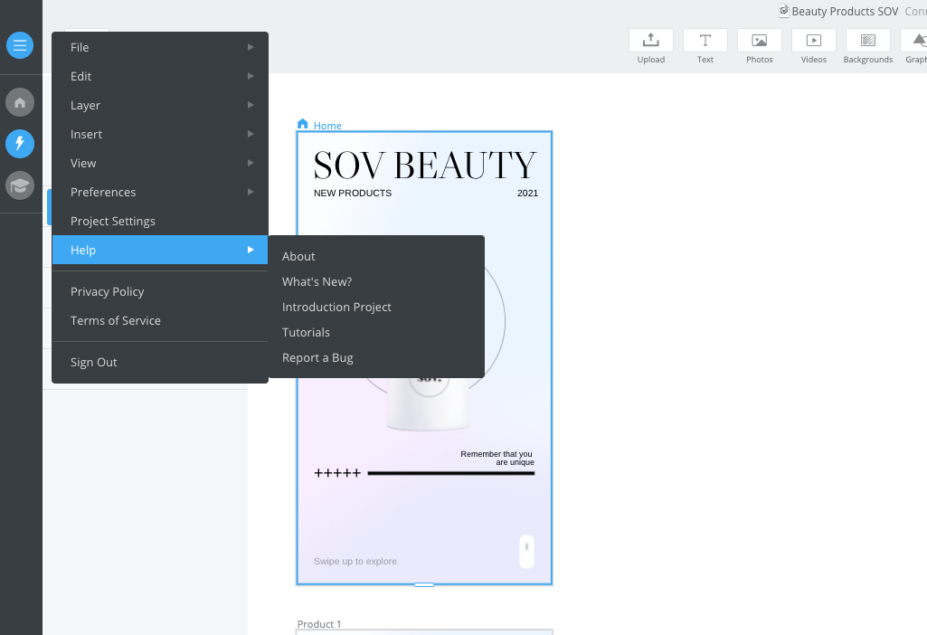Select the black horizontal bar shape
The height and width of the screenshot is (635, 927).
[451, 473]
